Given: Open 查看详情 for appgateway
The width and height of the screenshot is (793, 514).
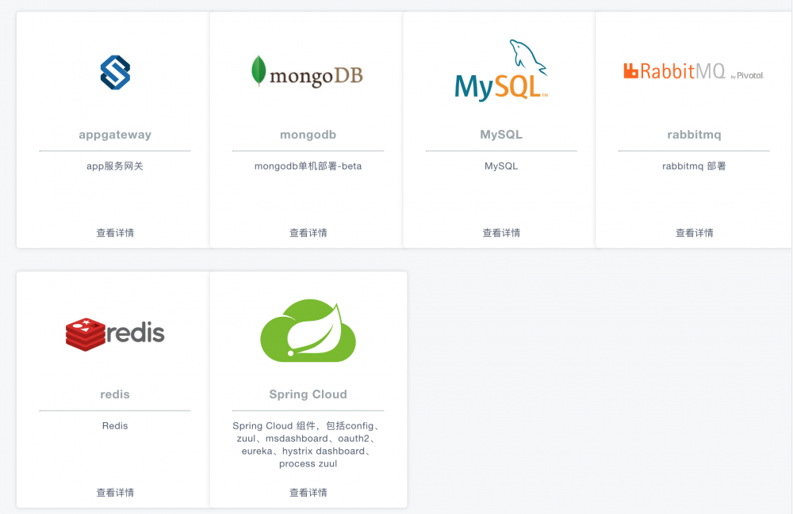Looking at the screenshot, I should (x=115, y=233).
